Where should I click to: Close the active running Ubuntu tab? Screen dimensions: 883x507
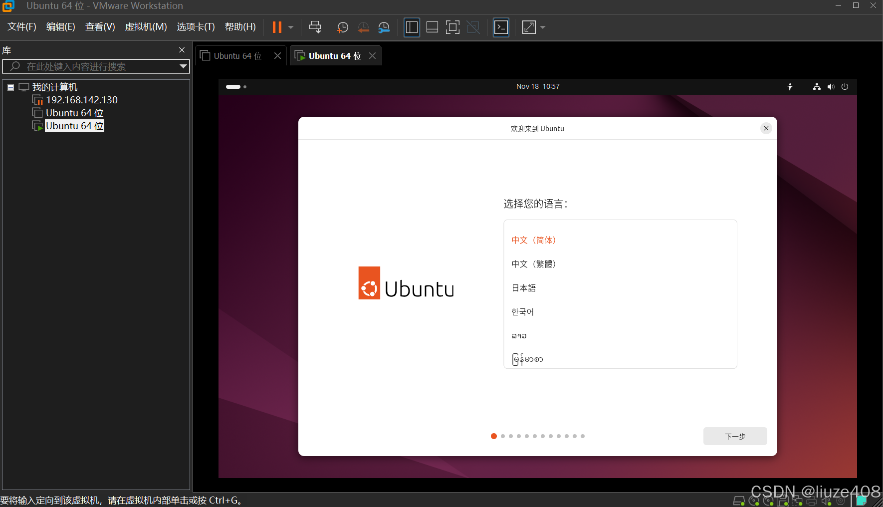point(372,56)
